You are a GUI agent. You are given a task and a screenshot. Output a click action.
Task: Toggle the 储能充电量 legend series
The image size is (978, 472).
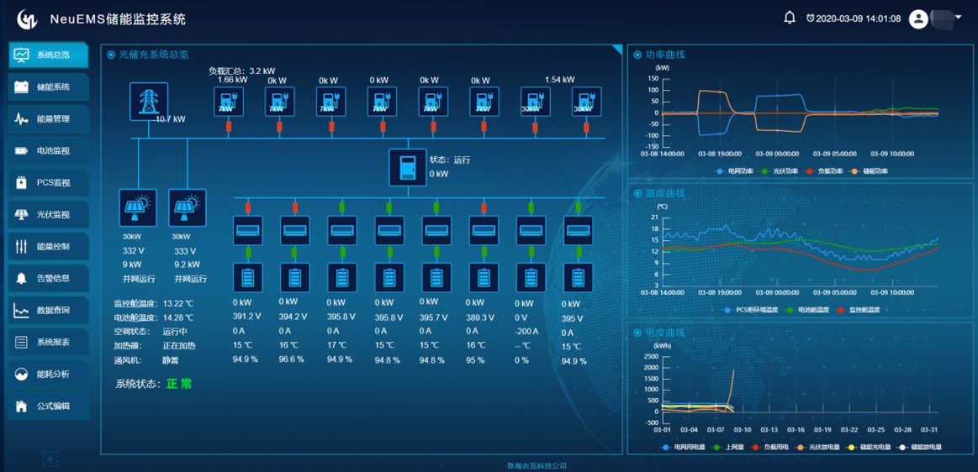[868, 447]
